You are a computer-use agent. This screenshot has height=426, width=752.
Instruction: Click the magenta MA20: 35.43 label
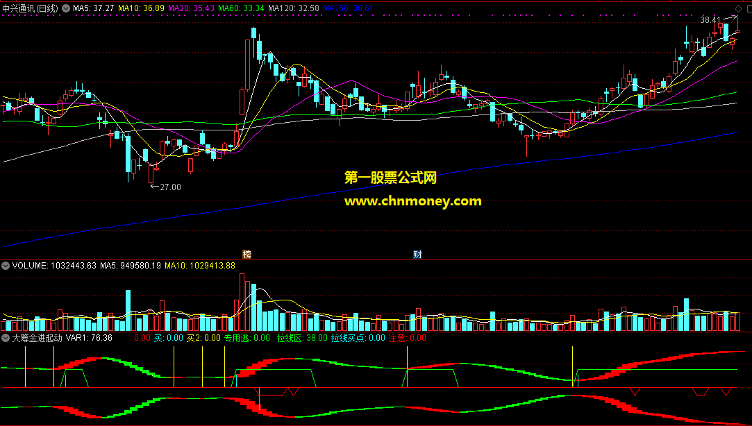pos(192,8)
